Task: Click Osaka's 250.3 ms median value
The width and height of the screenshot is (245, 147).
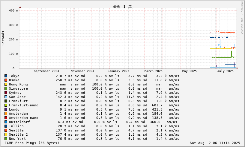Action: click(x=64, y=80)
